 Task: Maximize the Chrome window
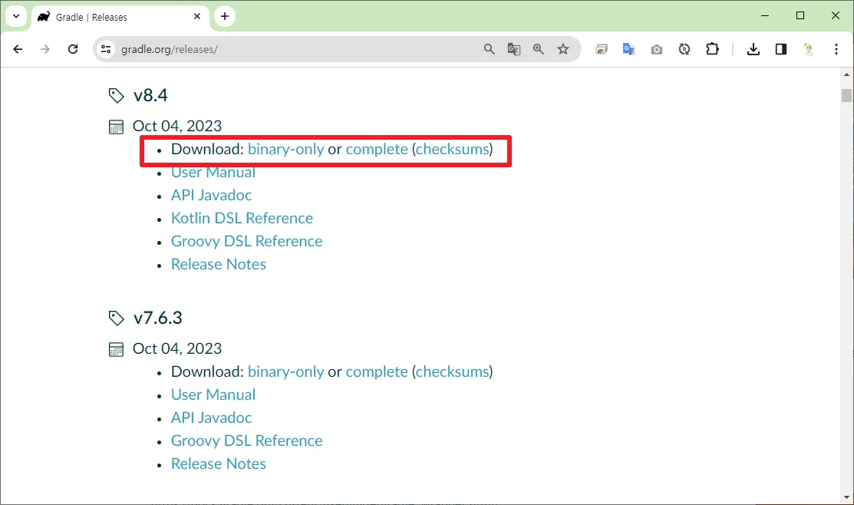(x=800, y=16)
